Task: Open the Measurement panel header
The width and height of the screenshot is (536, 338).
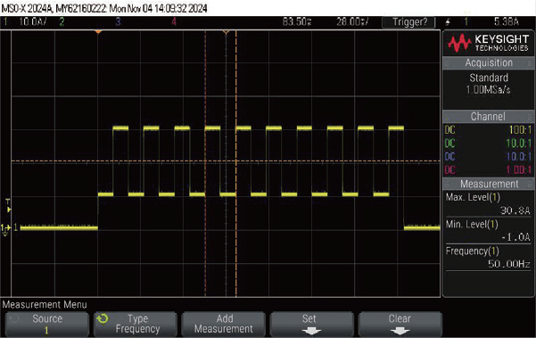Action: click(489, 184)
